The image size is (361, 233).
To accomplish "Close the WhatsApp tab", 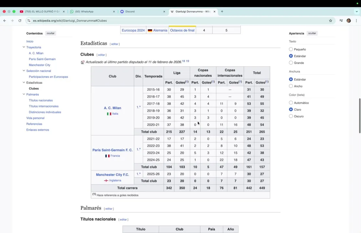I will 114,12.
